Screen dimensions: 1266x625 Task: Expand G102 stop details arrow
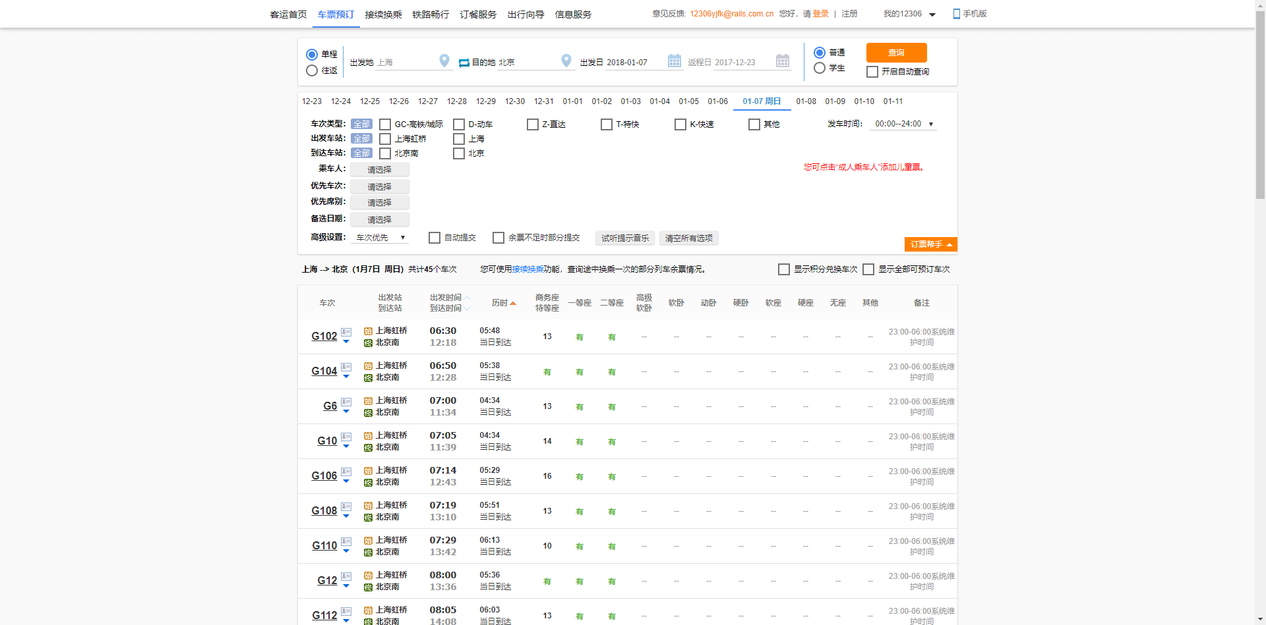click(346, 342)
